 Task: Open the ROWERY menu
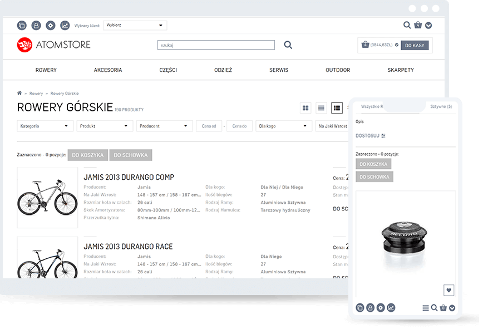46,70
